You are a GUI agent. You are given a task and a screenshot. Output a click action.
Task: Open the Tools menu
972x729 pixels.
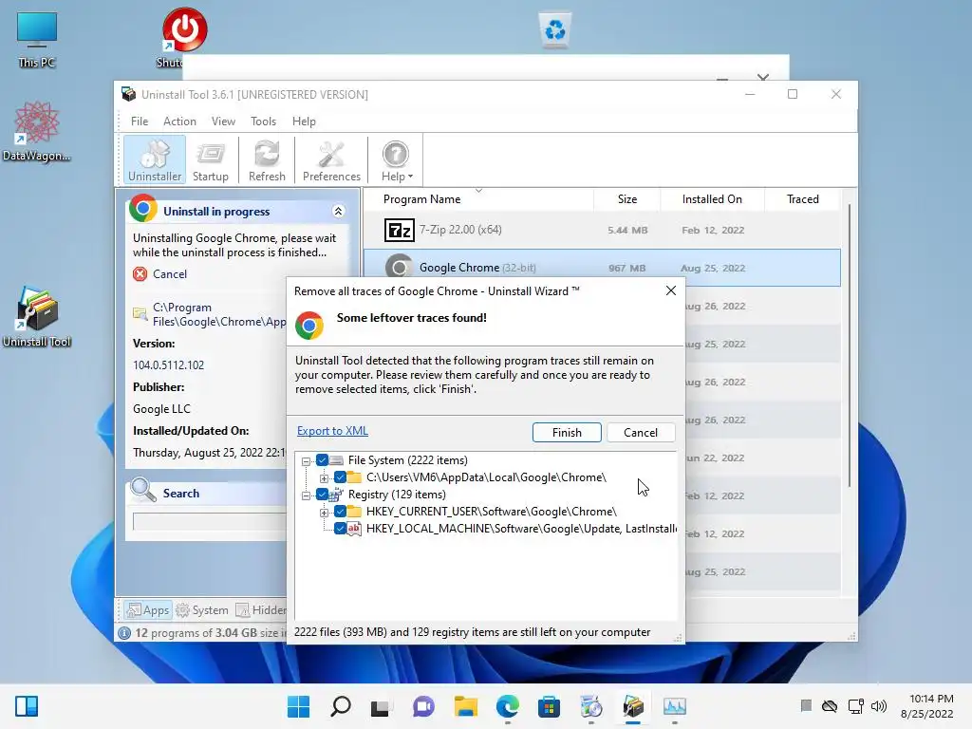pyautogui.click(x=264, y=121)
